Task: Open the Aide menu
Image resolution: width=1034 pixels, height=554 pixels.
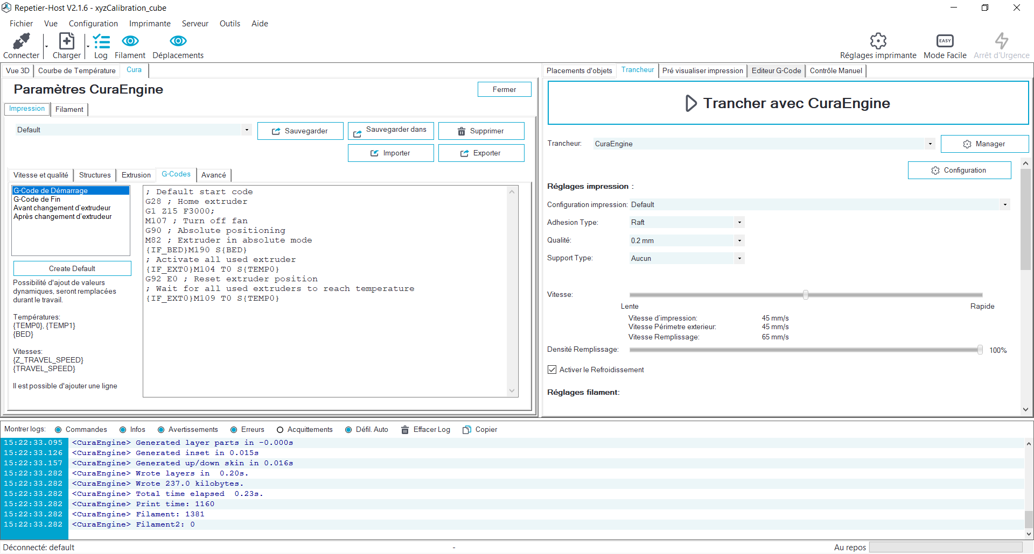Action: [260, 24]
